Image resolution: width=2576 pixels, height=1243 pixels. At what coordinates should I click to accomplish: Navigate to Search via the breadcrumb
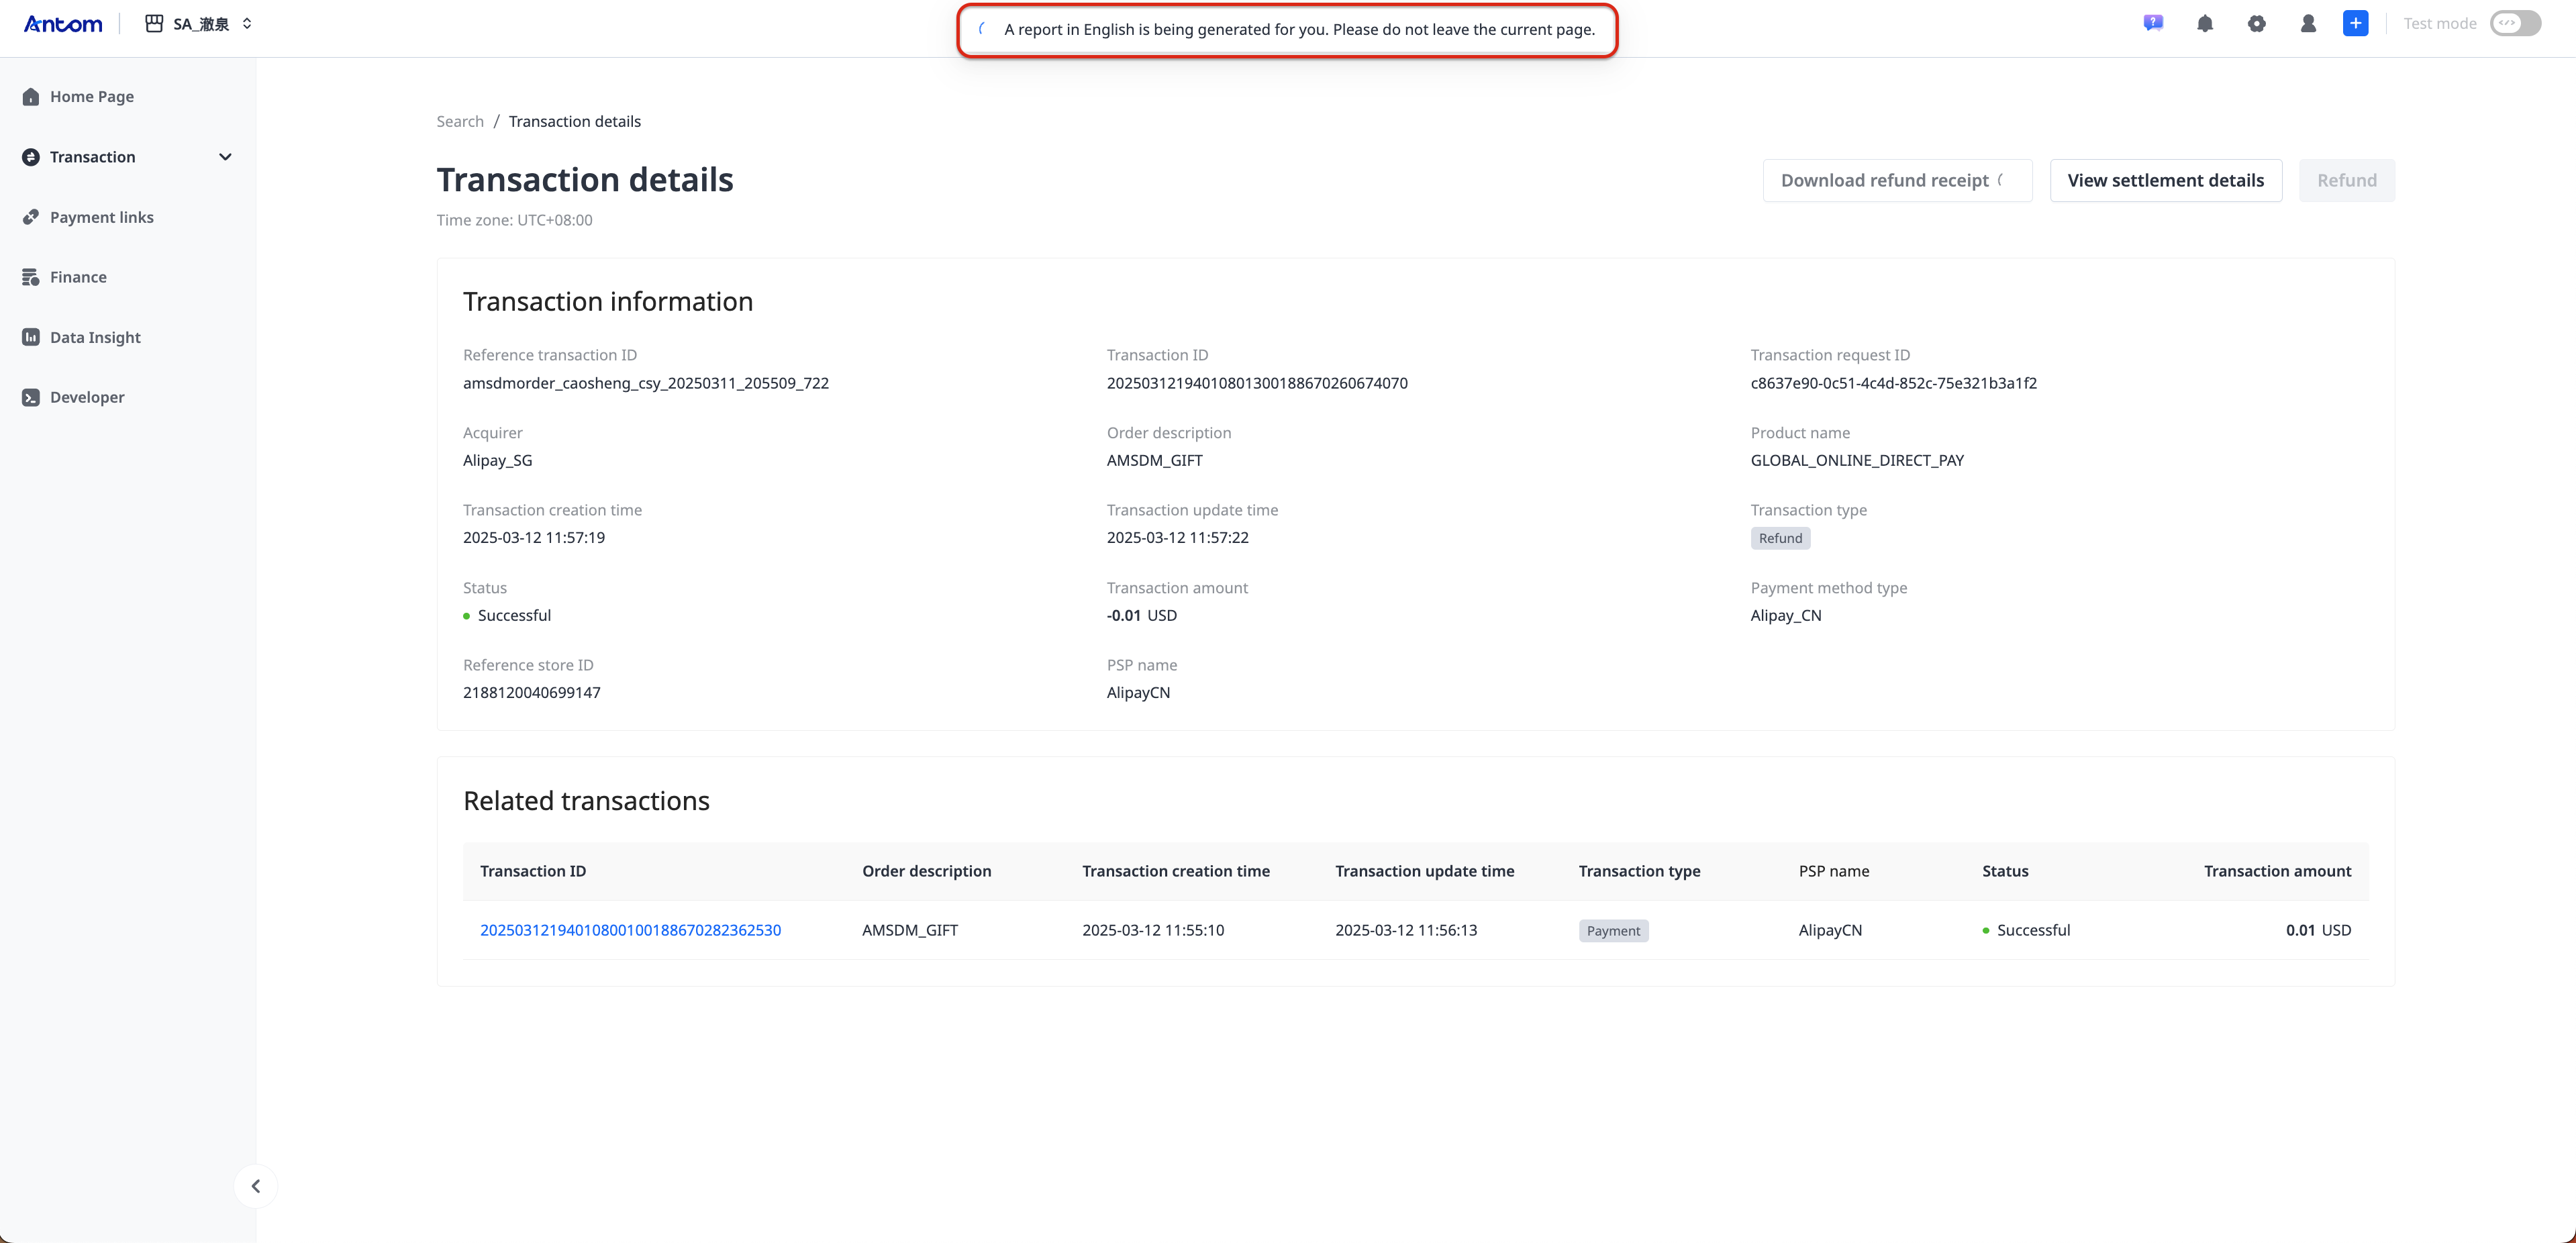[x=459, y=121]
